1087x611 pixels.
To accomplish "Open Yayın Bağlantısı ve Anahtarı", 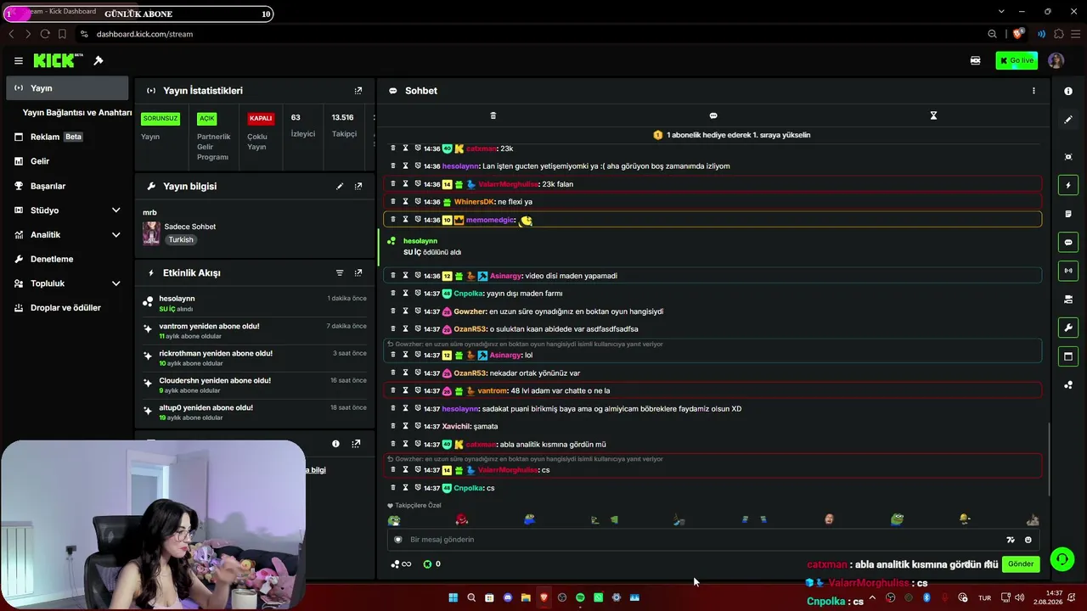I will [77, 113].
